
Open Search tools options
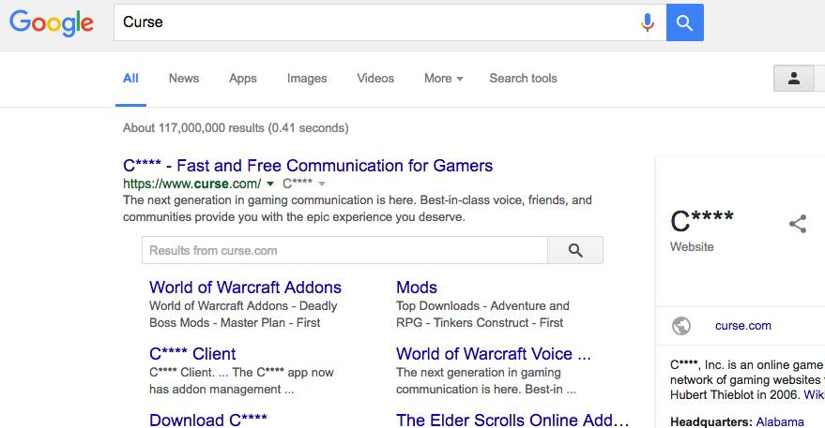pyautogui.click(x=523, y=79)
